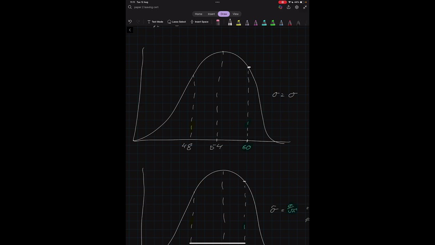
Task: Click the search magnifier icon
Action: coord(130,7)
